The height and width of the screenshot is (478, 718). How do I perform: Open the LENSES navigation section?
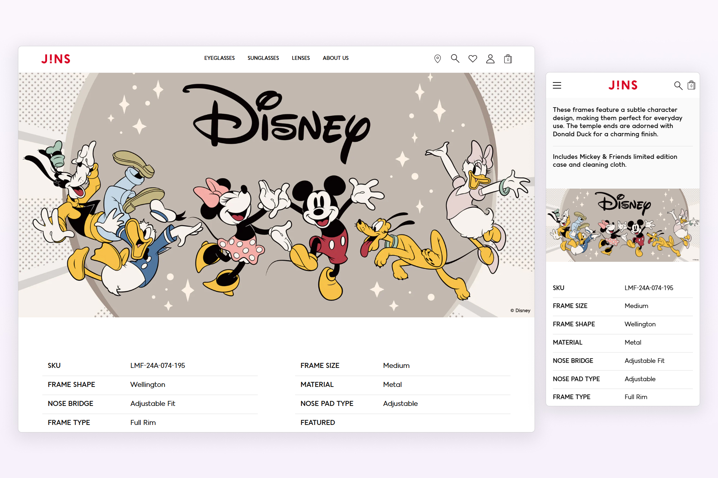click(301, 58)
